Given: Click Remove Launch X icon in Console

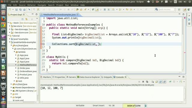Looking at the screenshot, I should pyautogui.click(x=143, y=82).
